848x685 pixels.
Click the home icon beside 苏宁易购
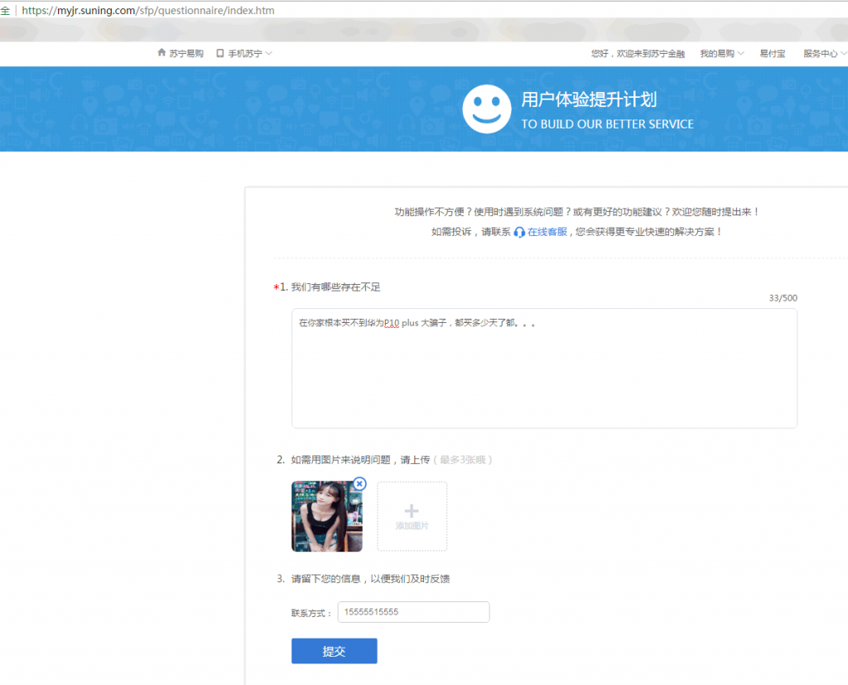[x=161, y=52]
